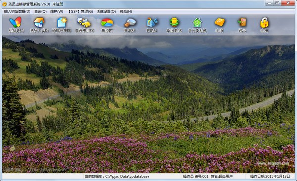This screenshot has width=297, height=181.
Task: Click the 查询 F8 magnifier icon
Action: click(130, 25)
